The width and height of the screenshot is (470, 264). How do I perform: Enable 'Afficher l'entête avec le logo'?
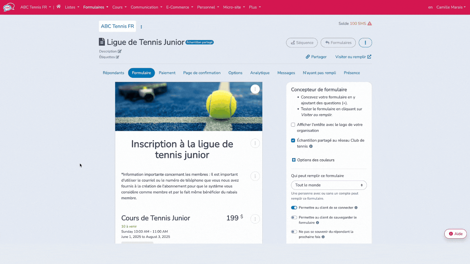point(292,125)
